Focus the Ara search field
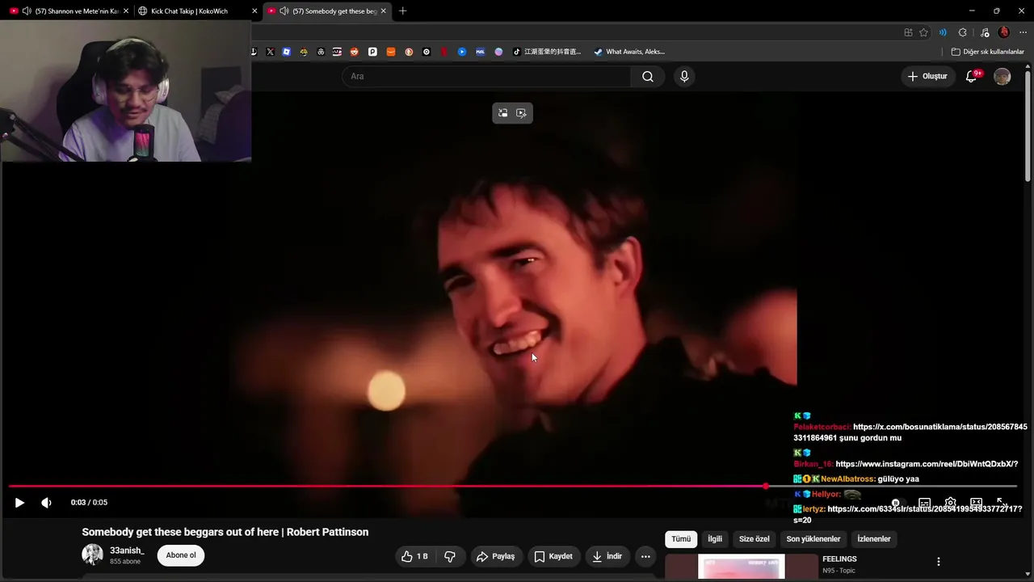This screenshot has width=1034, height=582. (x=486, y=76)
